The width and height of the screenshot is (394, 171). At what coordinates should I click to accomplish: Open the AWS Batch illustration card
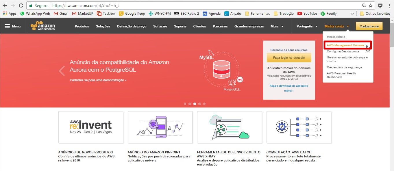pos(299,127)
